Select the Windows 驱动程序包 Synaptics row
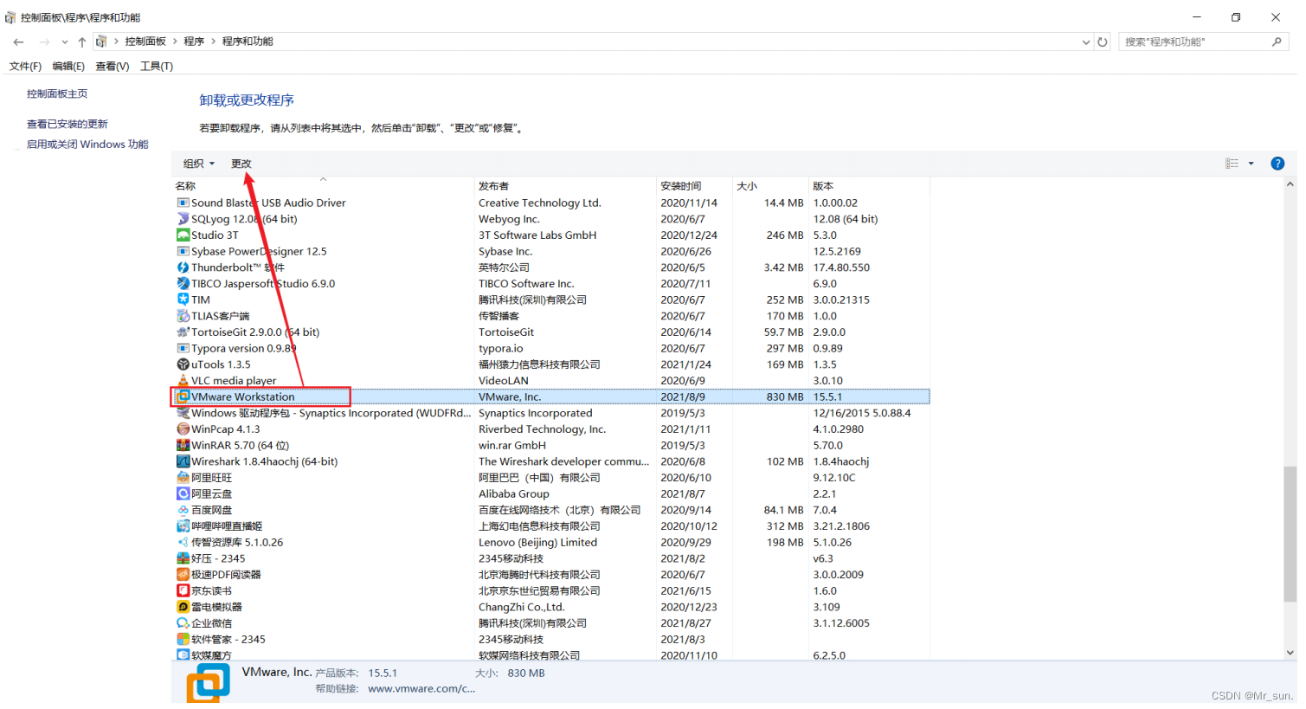This screenshot has height=709, width=1306. (x=550, y=413)
